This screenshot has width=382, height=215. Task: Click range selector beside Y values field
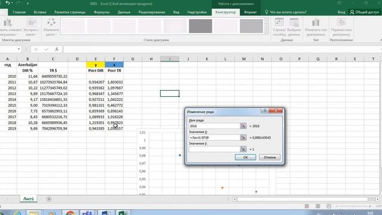pos(243,149)
